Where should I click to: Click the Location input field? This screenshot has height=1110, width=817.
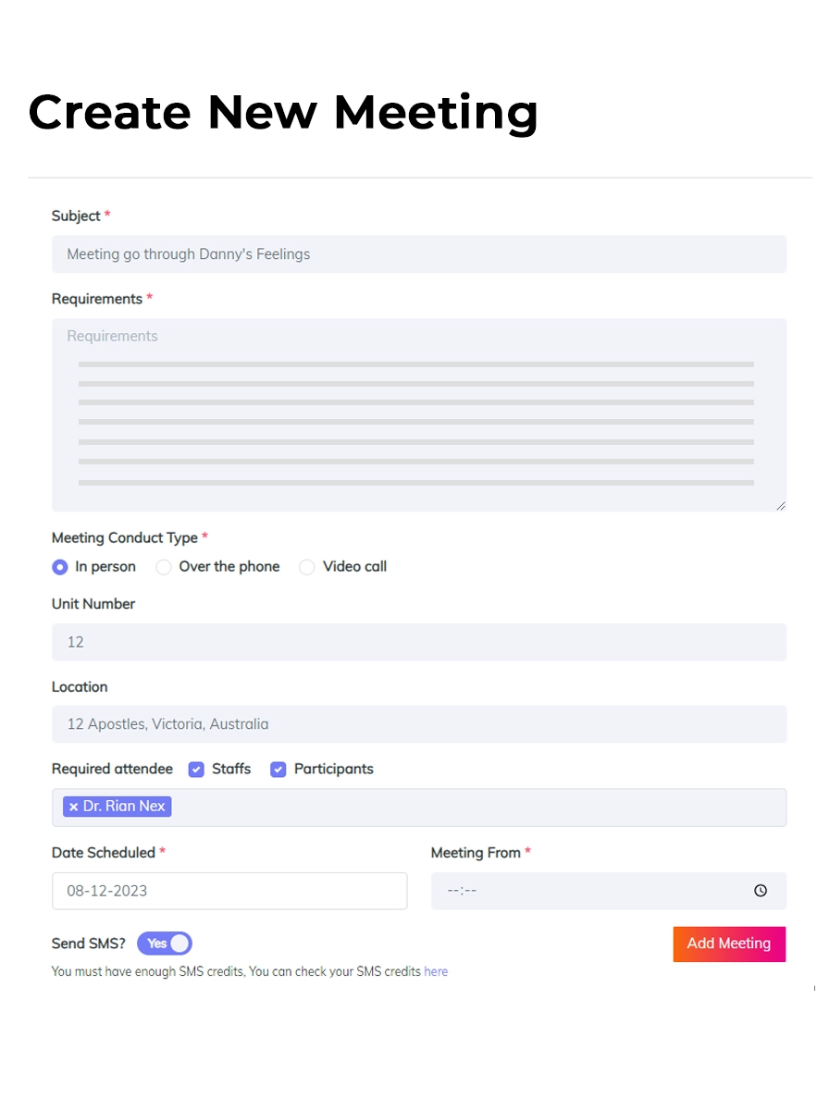(419, 724)
